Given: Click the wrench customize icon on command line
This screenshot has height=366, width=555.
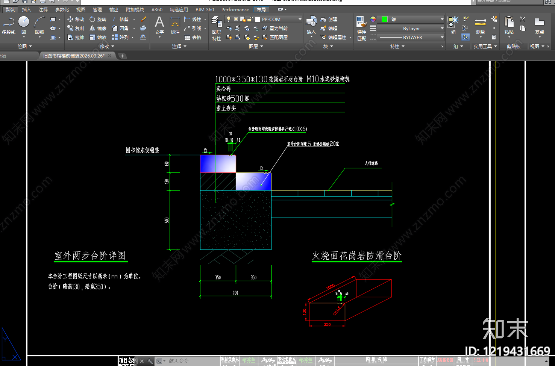Looking at the screenshot, I should [x=150, y=361].
